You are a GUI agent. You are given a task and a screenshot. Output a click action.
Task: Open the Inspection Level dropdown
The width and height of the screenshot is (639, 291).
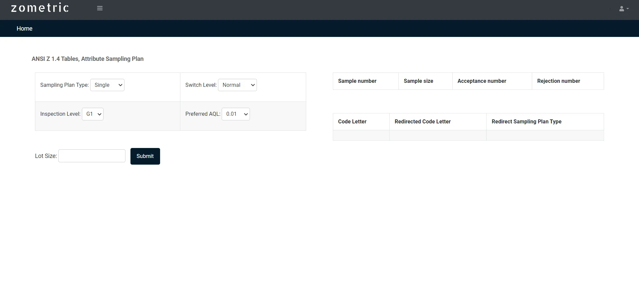(93, 114)
